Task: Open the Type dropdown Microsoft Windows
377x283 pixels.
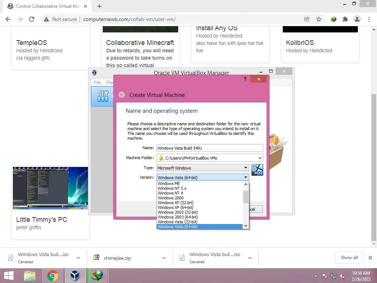Action: pyautogui.click(x=203, y=168)
